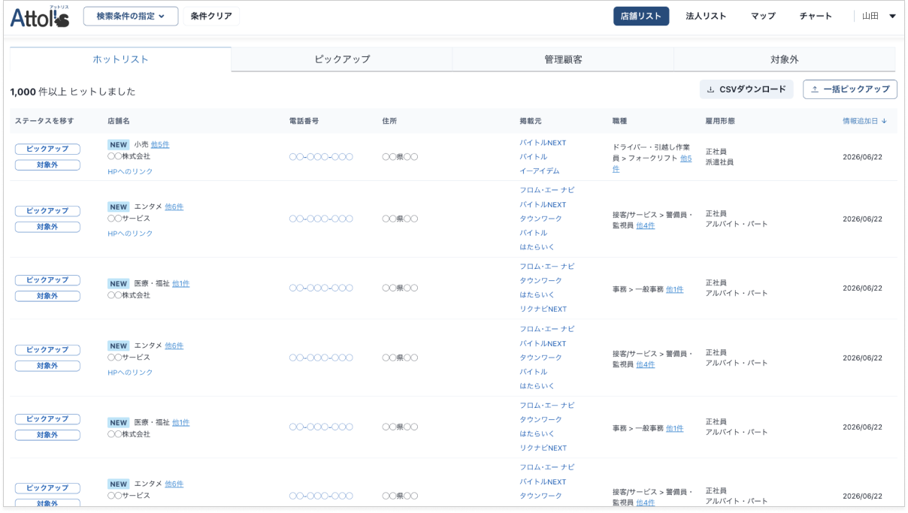Click the upload icon in 一括ピックアップ
The image size is (908, 513).
[814, 89]
